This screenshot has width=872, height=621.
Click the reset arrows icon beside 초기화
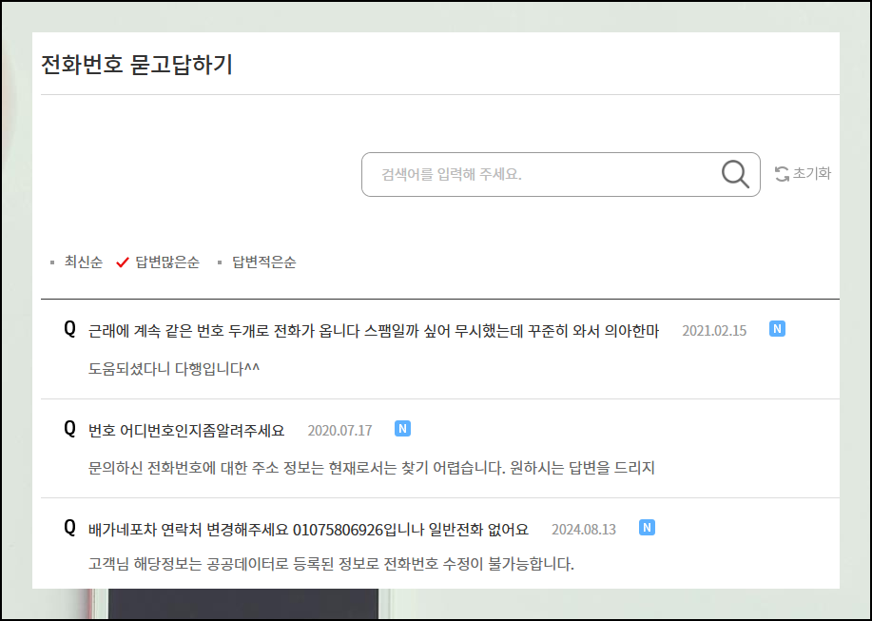point(782,173)
